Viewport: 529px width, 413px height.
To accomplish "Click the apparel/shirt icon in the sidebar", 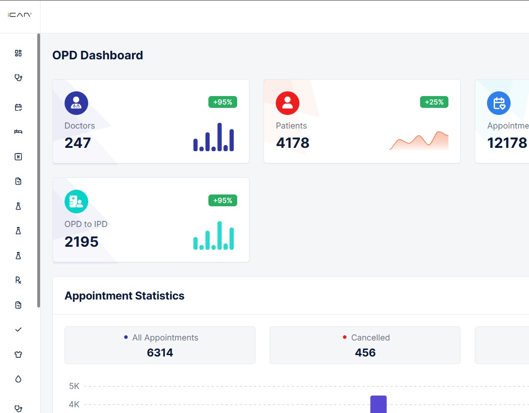I will point(18,354).
